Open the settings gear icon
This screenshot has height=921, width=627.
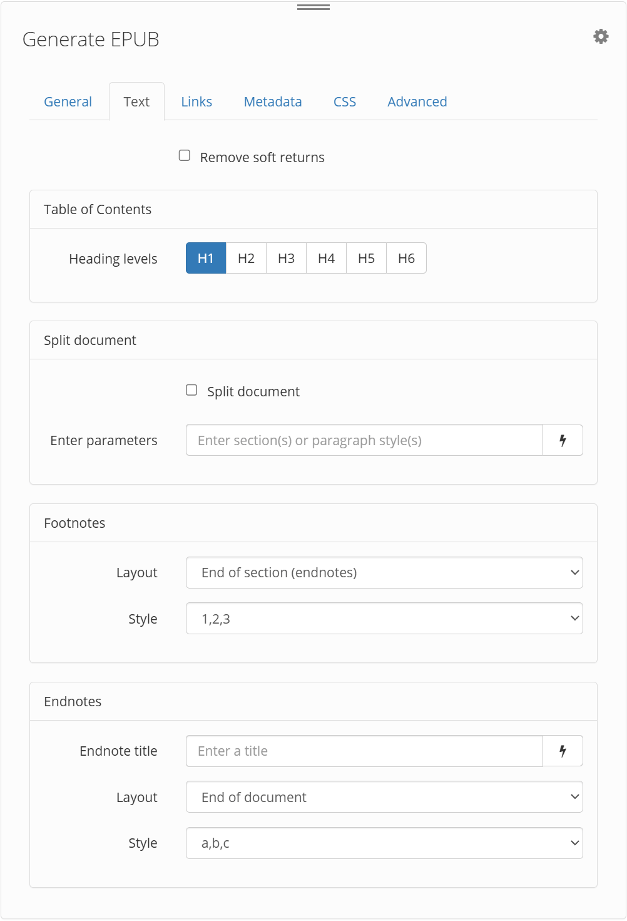[x=601, y=36]
